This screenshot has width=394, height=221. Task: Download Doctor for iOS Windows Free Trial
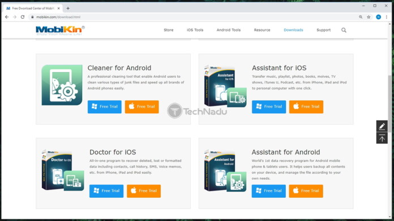106,191
